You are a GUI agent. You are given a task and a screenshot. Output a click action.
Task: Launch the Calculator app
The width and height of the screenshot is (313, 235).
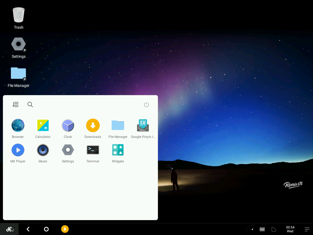pos(43,125)
